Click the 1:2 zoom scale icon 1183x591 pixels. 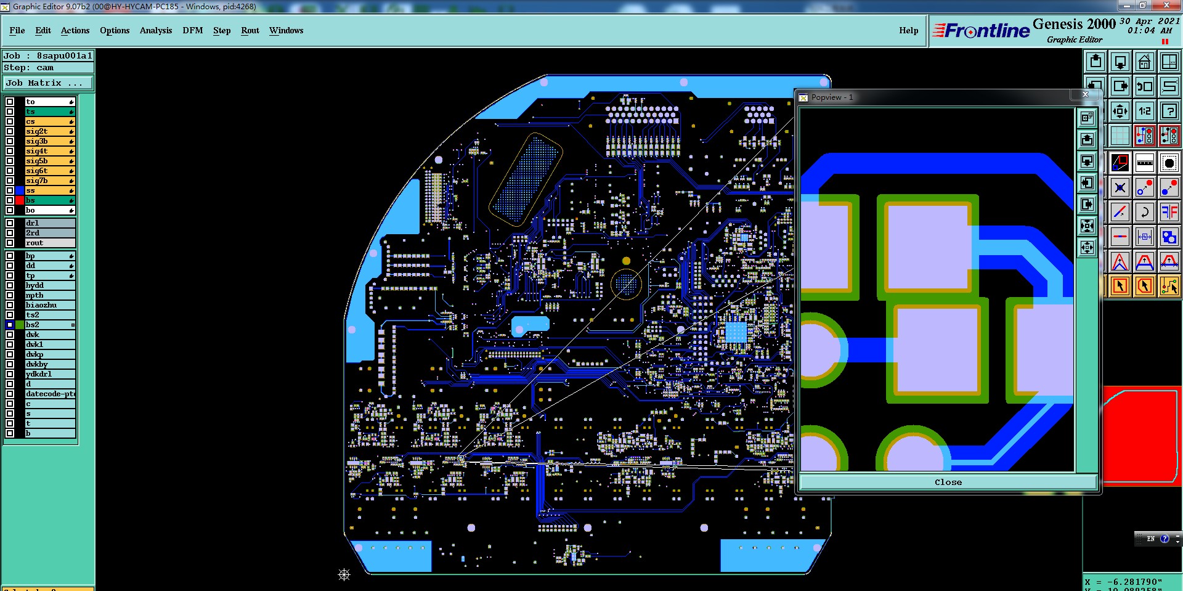coord(1145,111)
